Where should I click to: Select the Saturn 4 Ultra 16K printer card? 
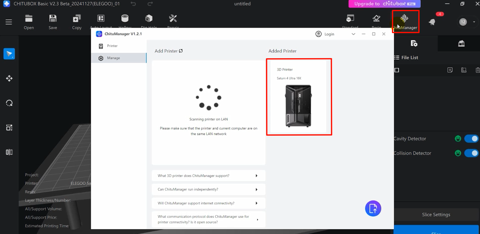pos(298,97)
